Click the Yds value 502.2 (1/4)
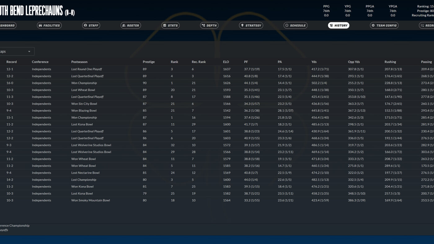434x244 pixels. (319, 83)
